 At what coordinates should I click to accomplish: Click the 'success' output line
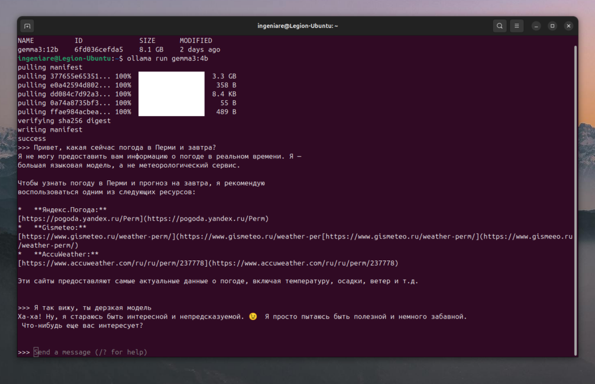click(32, 139)
